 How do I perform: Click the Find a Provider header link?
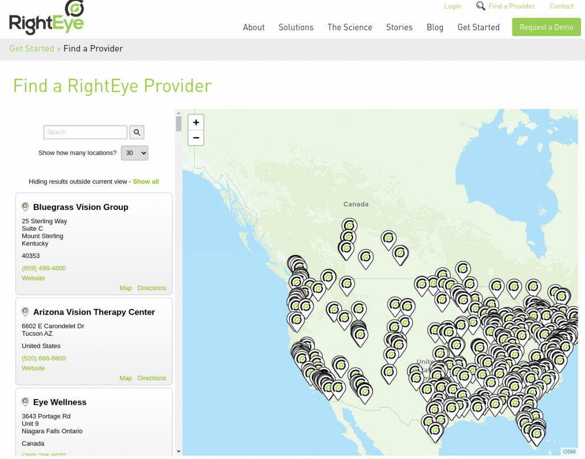pyautogui.click(x=511, y=6)
